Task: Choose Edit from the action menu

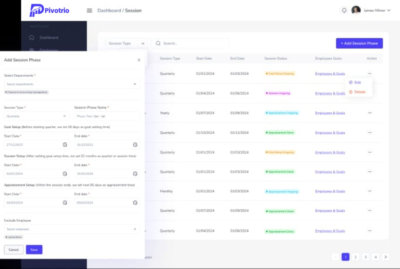Action: point(357,83)
